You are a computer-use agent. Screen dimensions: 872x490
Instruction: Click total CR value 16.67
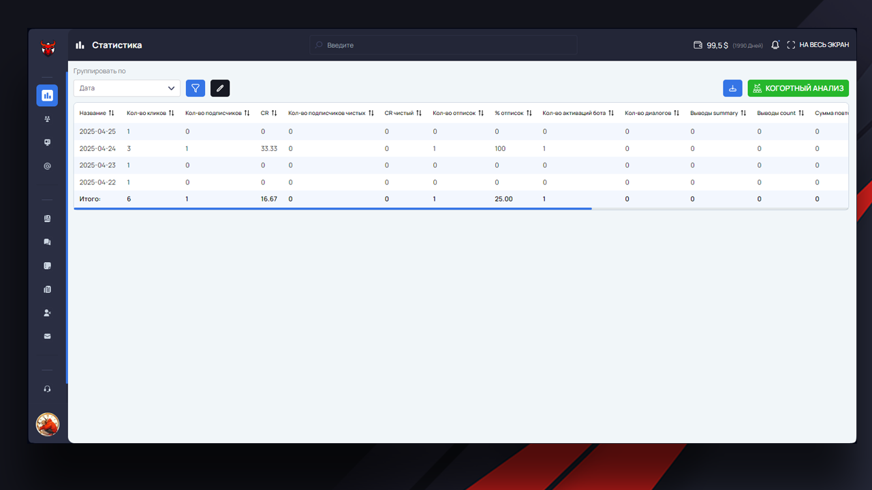point(269,199)
